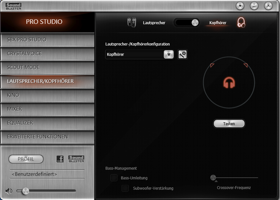Viewport: 280px width, 200px height.
Task: Click the speaker icon next to Lautsprecher
Action: coord(132,23)
